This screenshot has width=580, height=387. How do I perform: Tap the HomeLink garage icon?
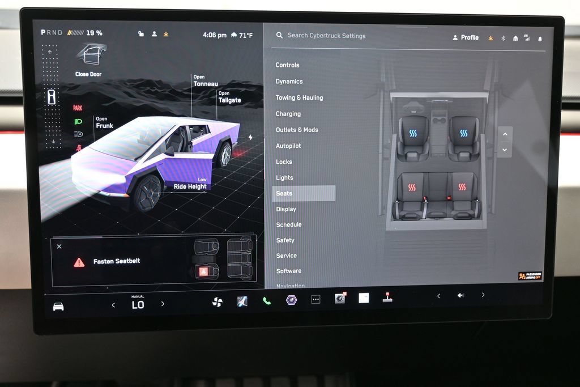point(515,38)
